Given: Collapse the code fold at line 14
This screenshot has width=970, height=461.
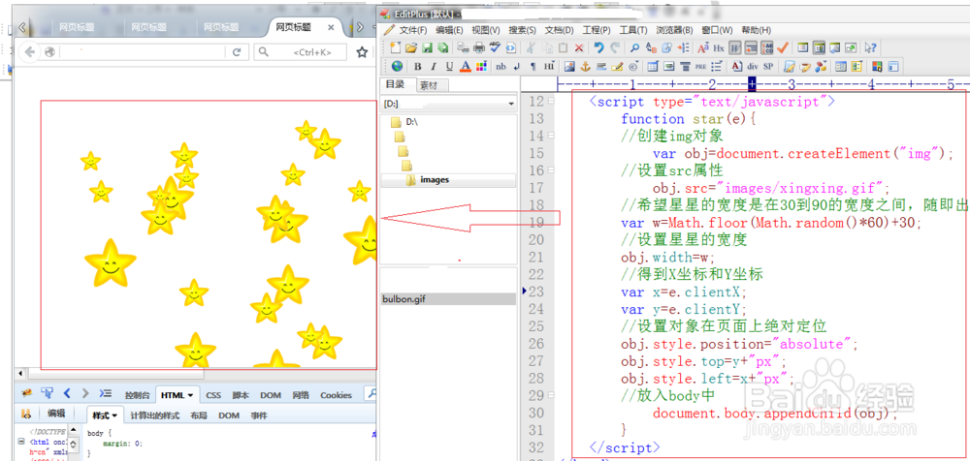Looking at the screenshot, I should point(550,136).
